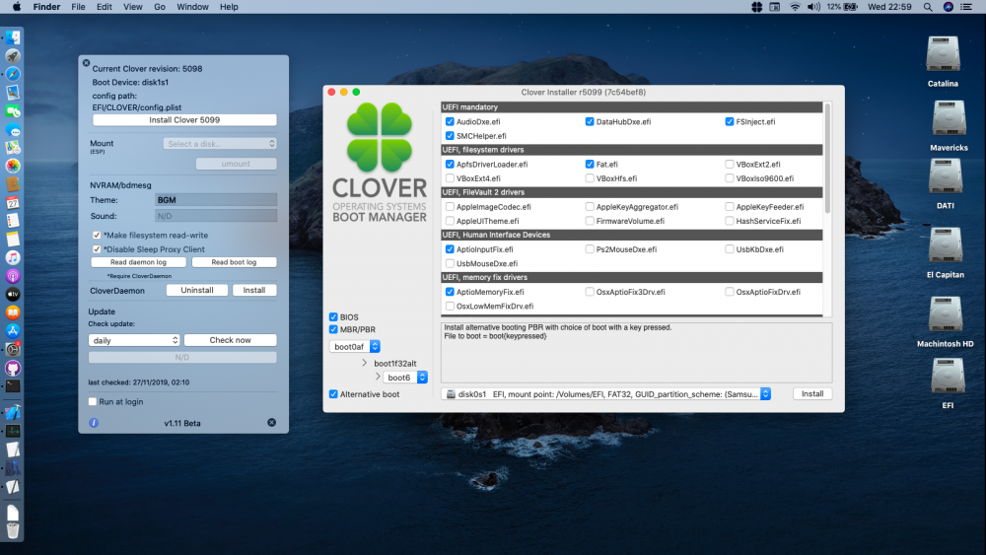The height and width of the screenshot is (555, 986).
Task: Open the boot0af dropdown
Action: point(355,346)
